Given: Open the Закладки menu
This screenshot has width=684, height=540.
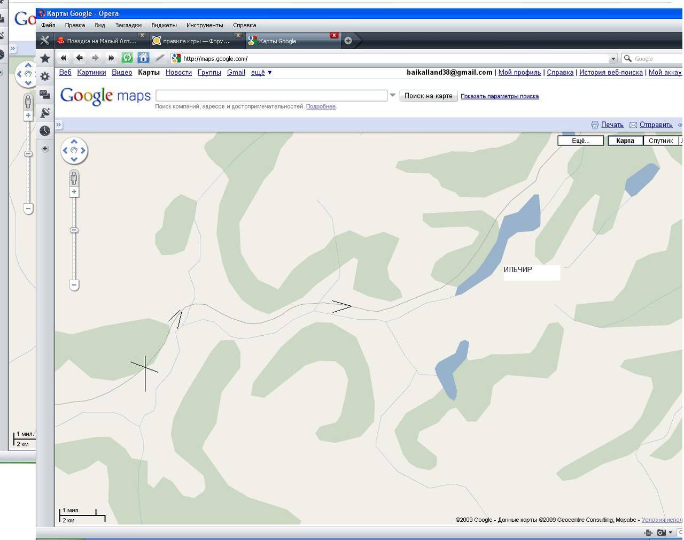Looking at the screenshot, I should point(128,25).
